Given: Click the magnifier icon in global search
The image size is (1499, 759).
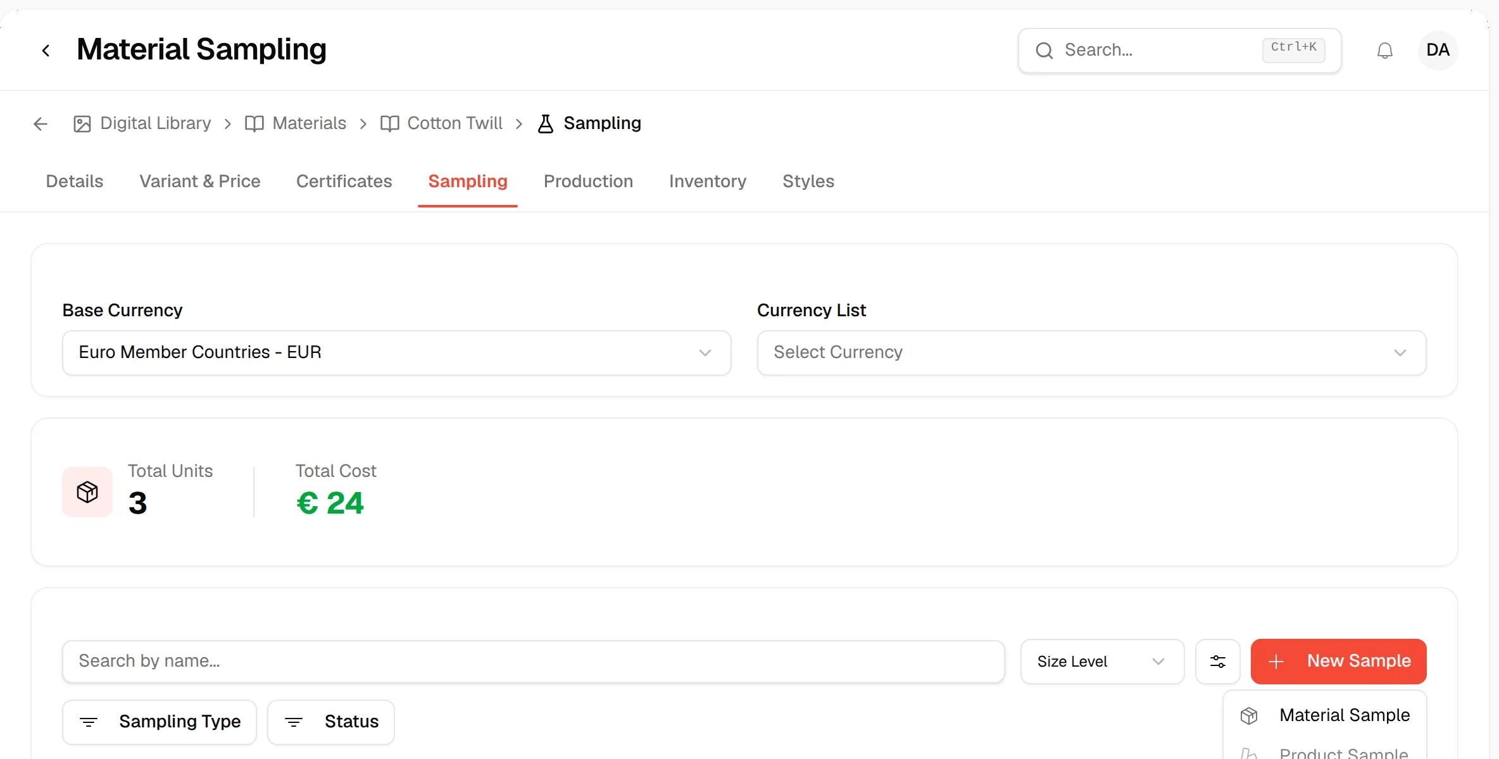Looking at the screenshot, I should click(1044, 51).
